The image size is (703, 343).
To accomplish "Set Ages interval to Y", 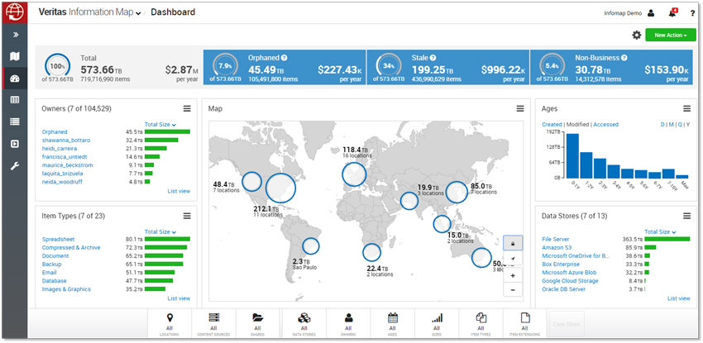I will [688, 125].
